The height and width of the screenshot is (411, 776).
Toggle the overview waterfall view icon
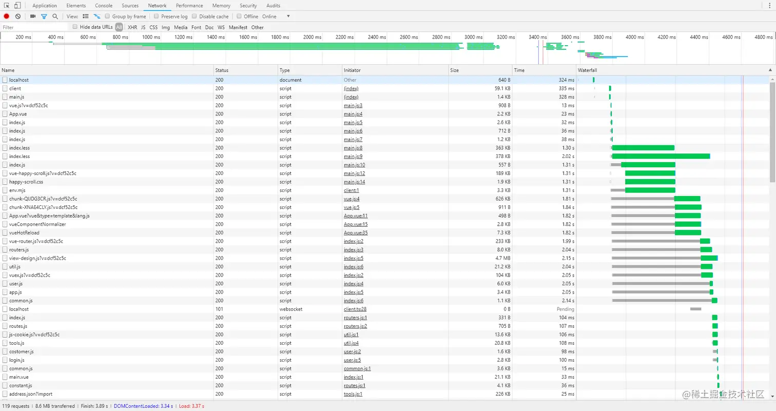point(96,16)
